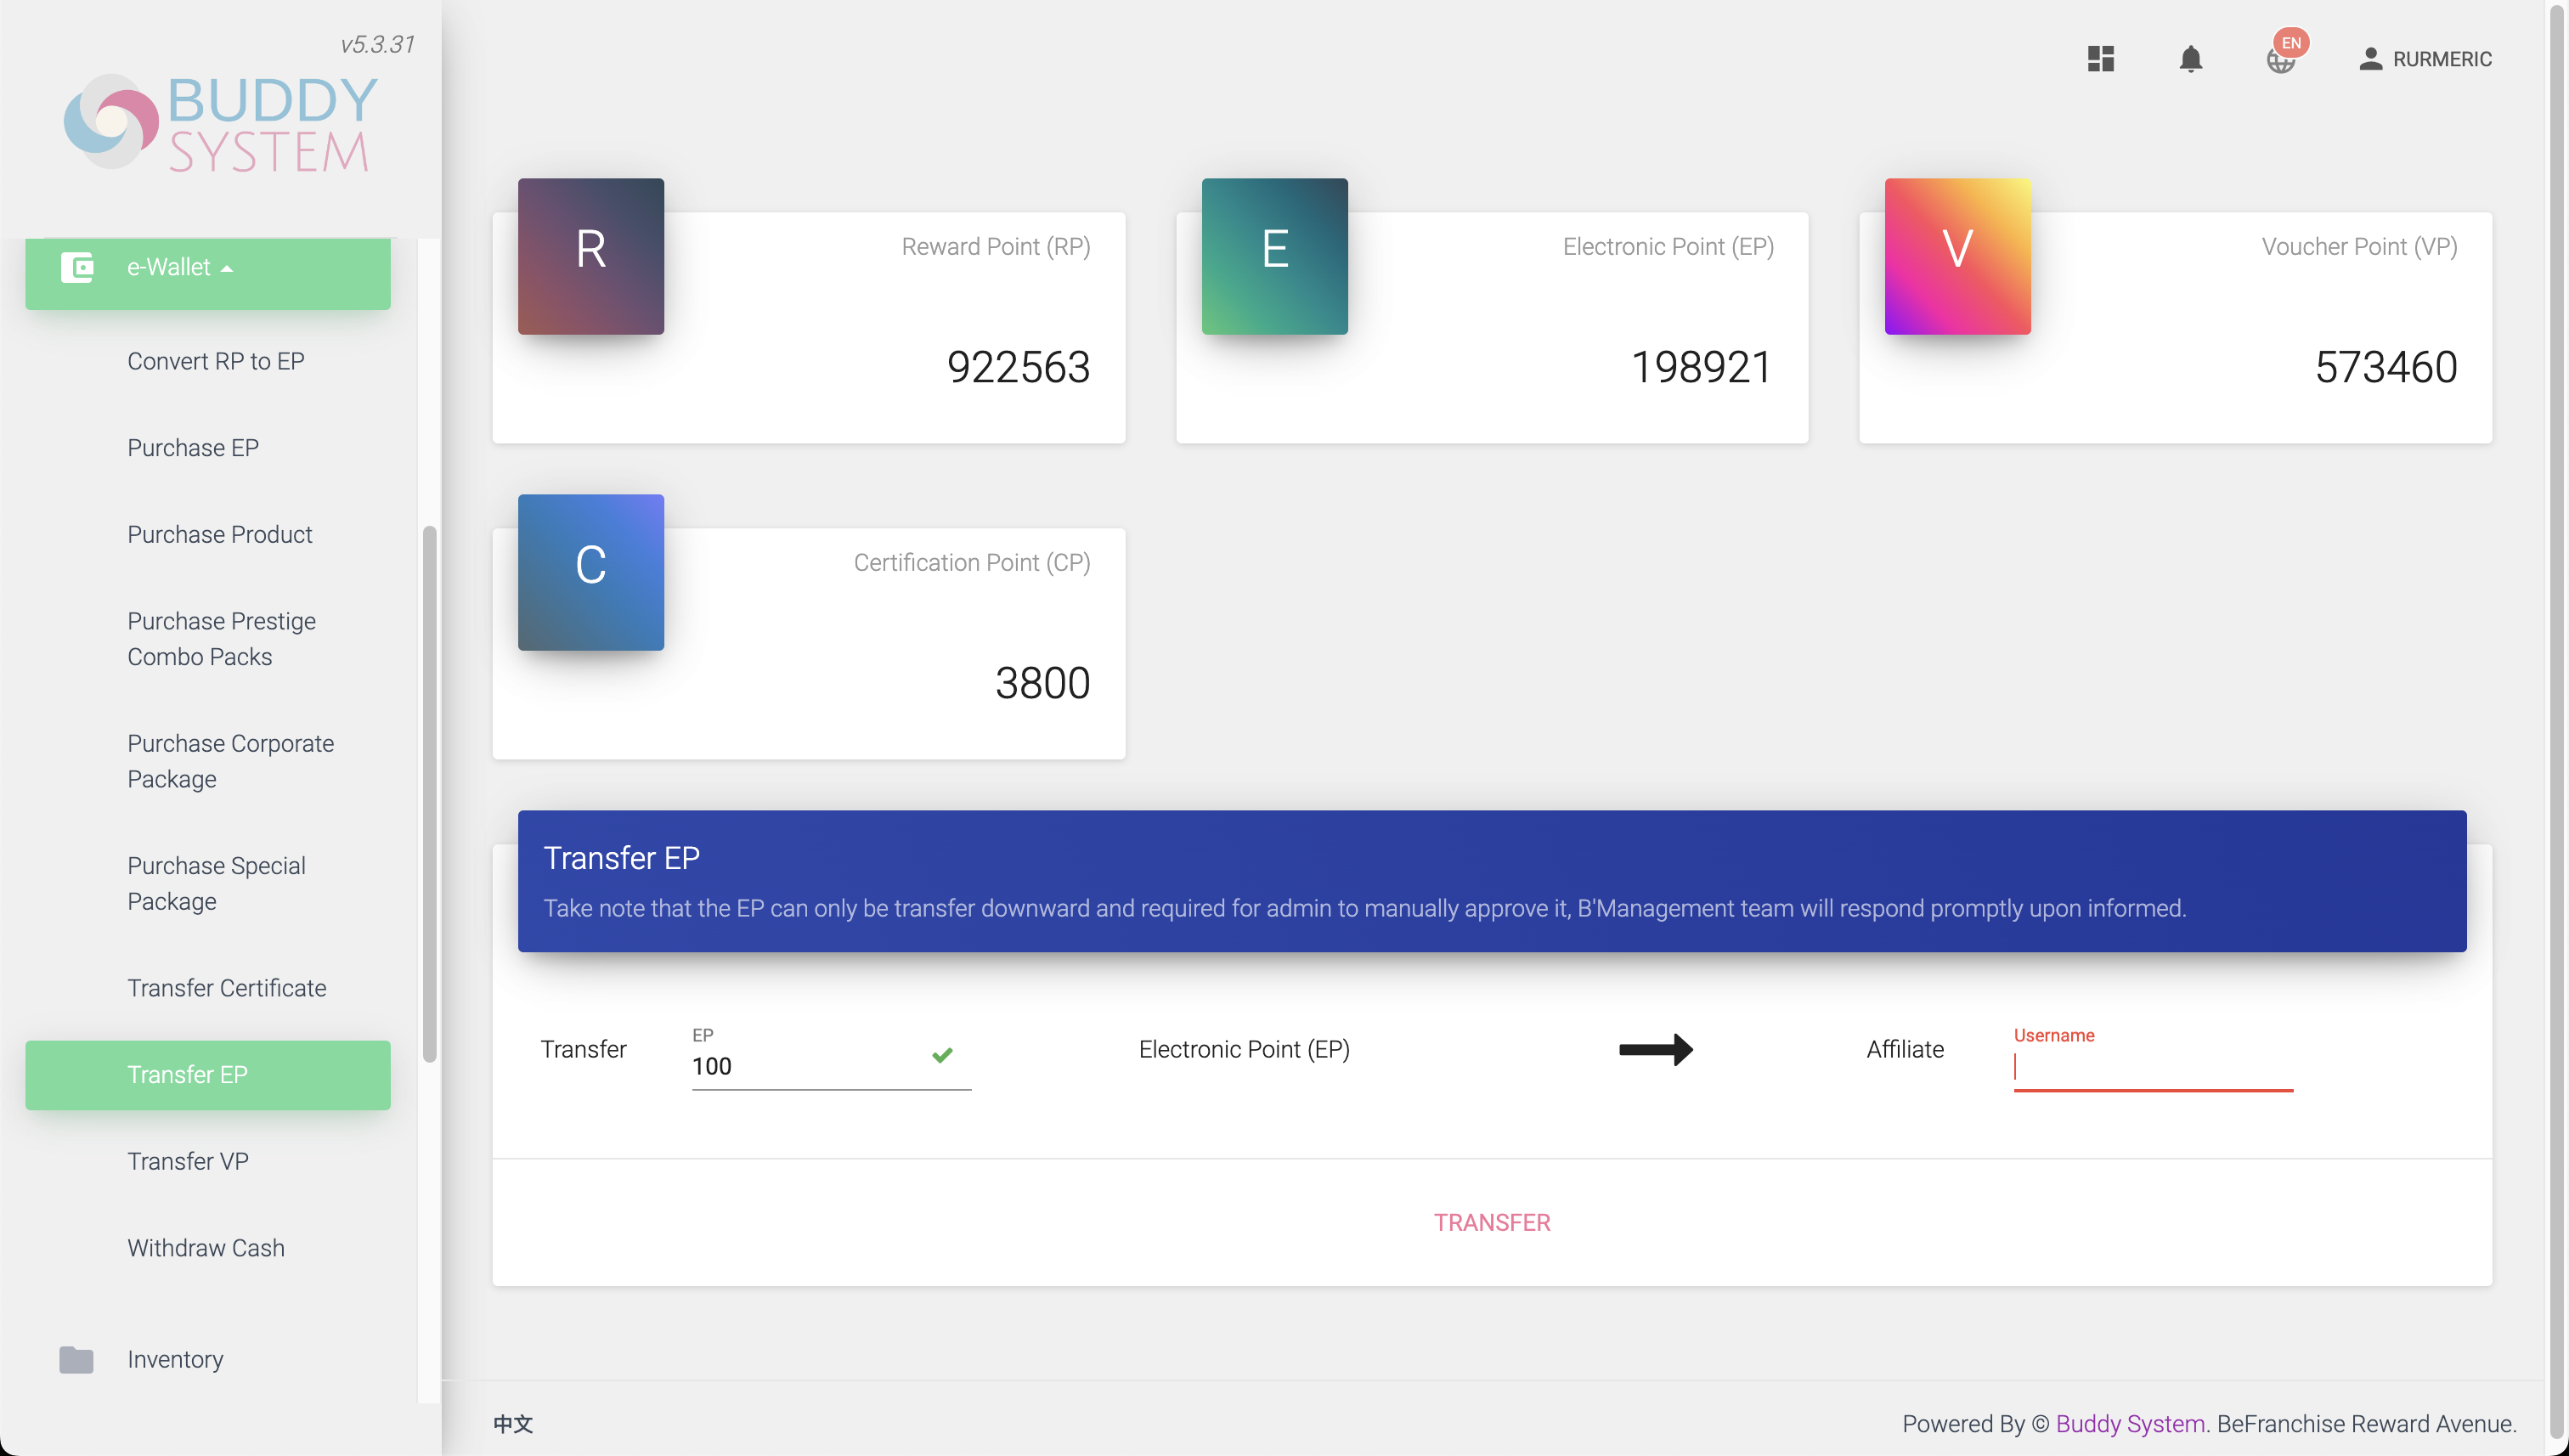Switch language to 中文

(x=513, y=1423)
